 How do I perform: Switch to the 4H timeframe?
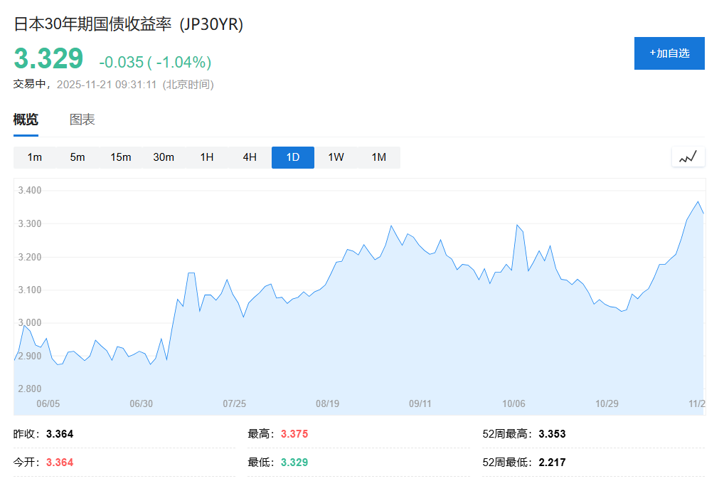point(249,157)
